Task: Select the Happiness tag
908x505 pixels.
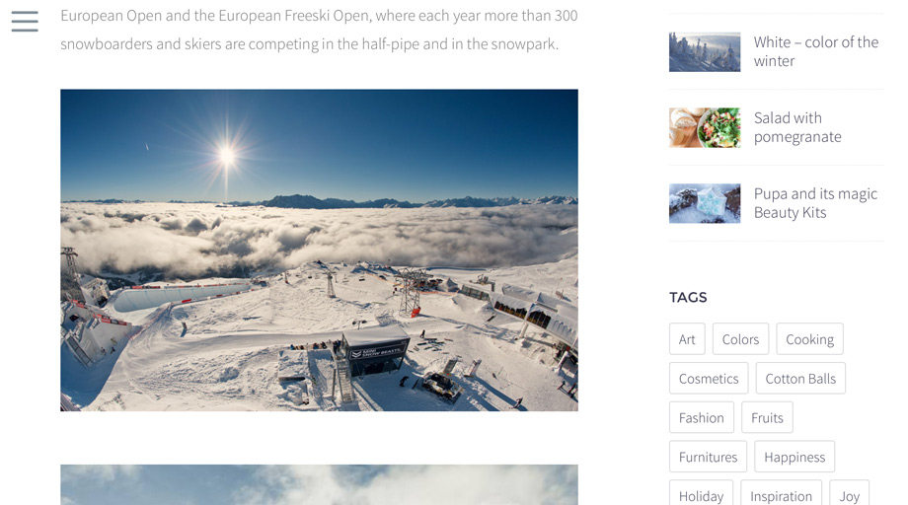Action: [x=794, y=457]
